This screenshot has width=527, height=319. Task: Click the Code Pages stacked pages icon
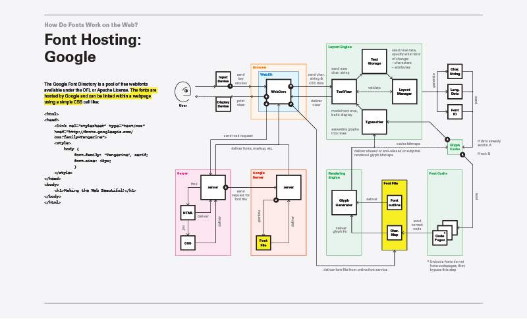445,233
